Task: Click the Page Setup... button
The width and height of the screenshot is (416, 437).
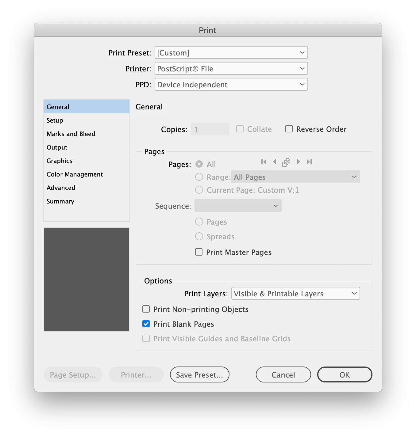Action: click(x=73, y=374)
